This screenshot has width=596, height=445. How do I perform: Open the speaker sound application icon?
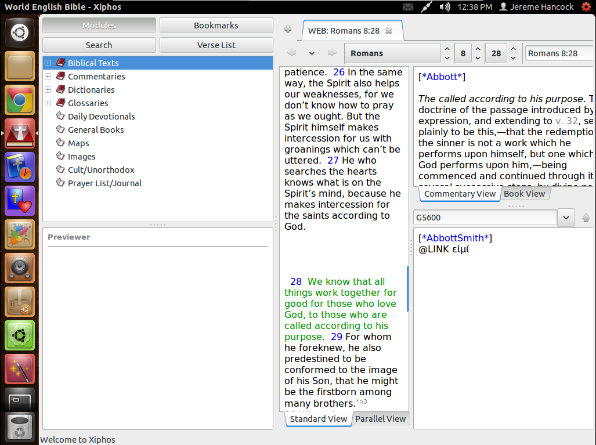[19, 268]
